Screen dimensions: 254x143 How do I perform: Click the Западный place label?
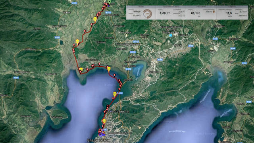121,48
